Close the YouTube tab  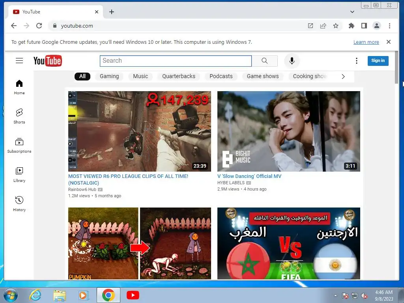click(x=97, y=12)
